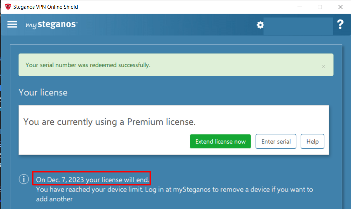Image resolution: width=351 pixels, height=209 pixels.
Task: Close the Steganos VPN Online Shield window
Action: click(x=341, y=7)
